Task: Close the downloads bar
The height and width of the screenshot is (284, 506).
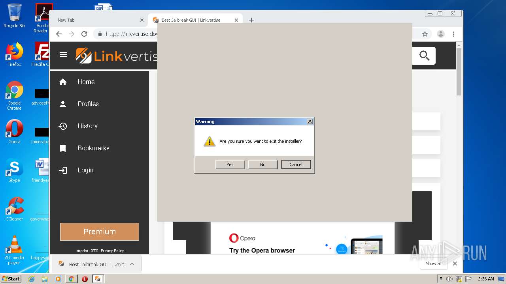Action: pos(455,263)
